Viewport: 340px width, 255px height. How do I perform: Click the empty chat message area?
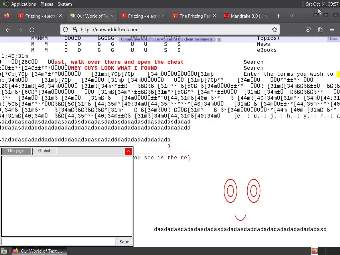click(x=66, y=196)
